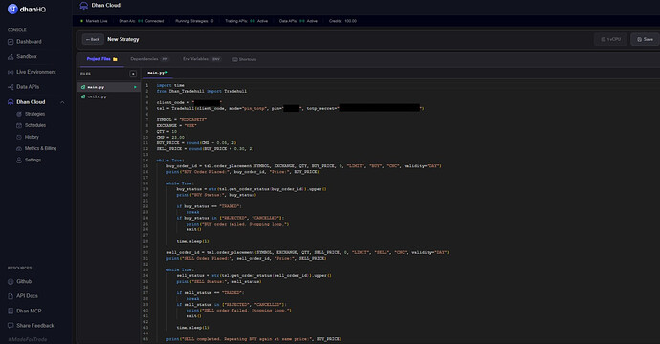Save the New Strategy
Screen dimensions: 660x344
(x=645, y=39)
